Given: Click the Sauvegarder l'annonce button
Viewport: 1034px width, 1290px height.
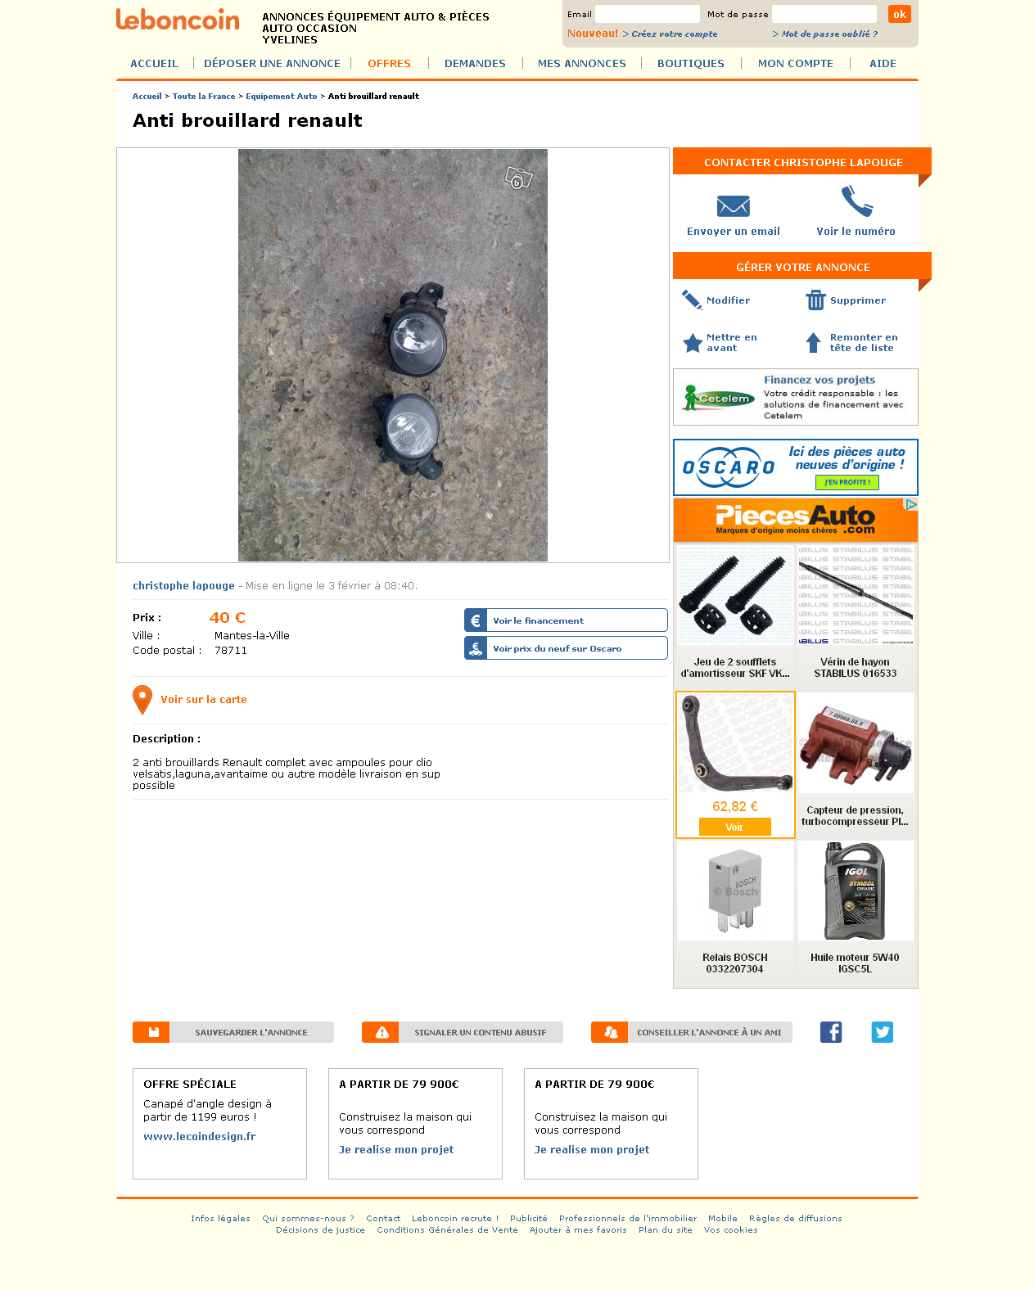Looking at the screenshot, I should (x=233, y=1032).
